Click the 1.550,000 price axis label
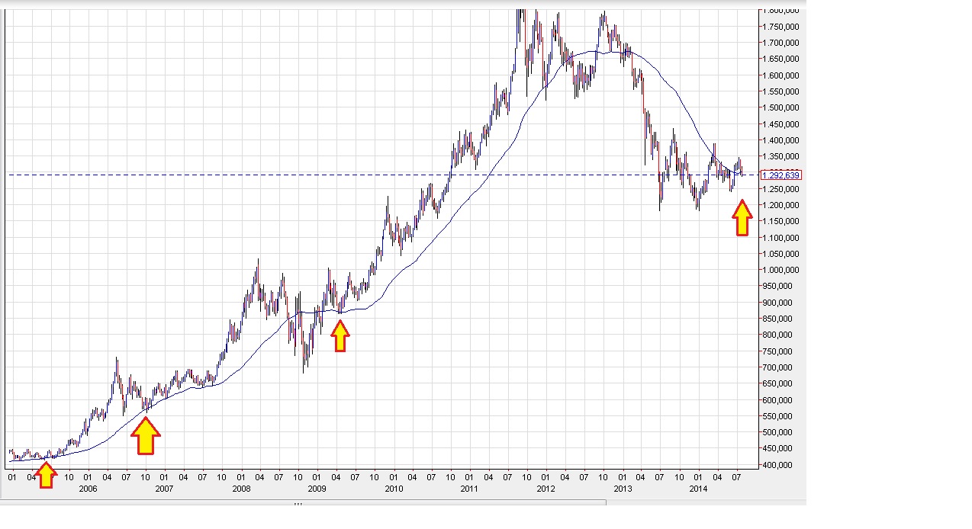The width and height of the screenshot is (972, 529). coord(780,91)
